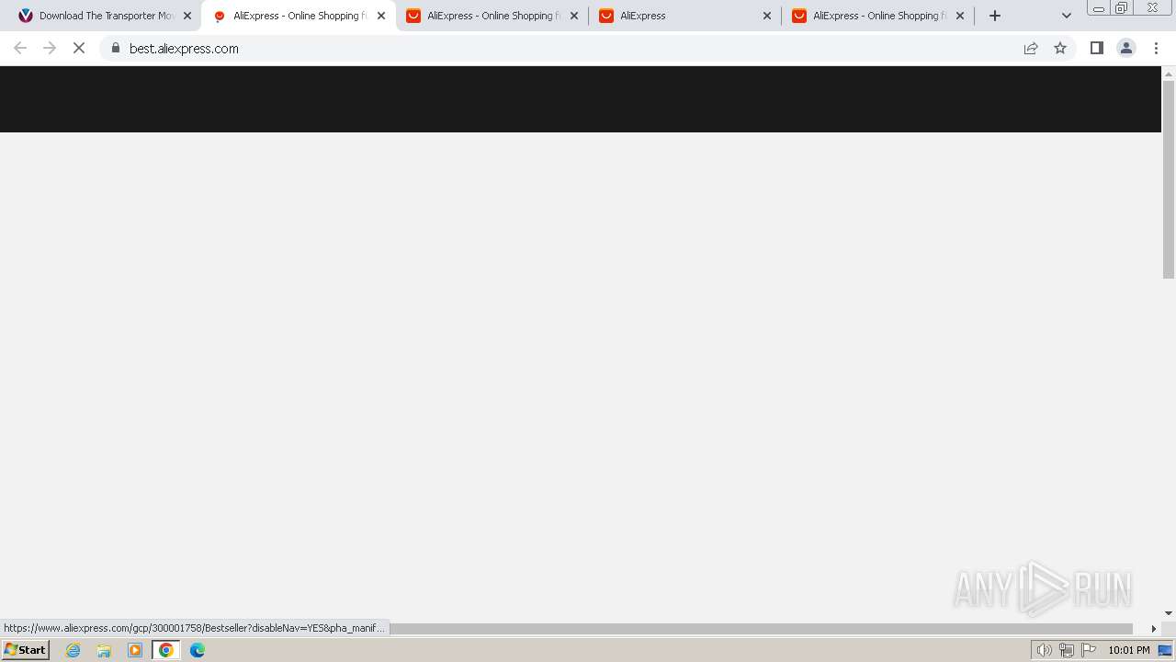Click the vertical scrollbar down arrow
Viewport: 1176px width, 662px height.
[x=1169, y=613]
